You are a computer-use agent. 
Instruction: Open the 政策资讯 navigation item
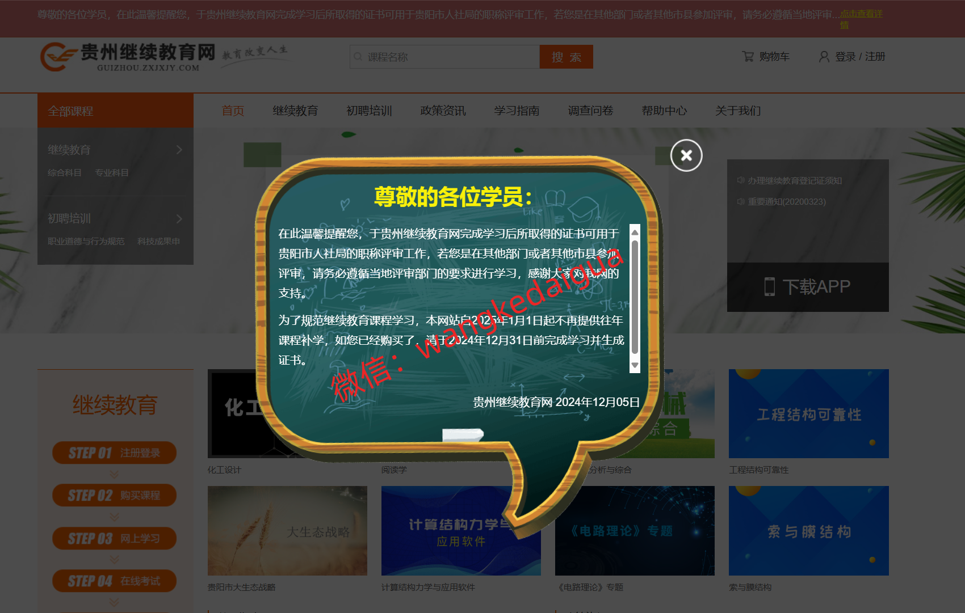coord(443,111)
